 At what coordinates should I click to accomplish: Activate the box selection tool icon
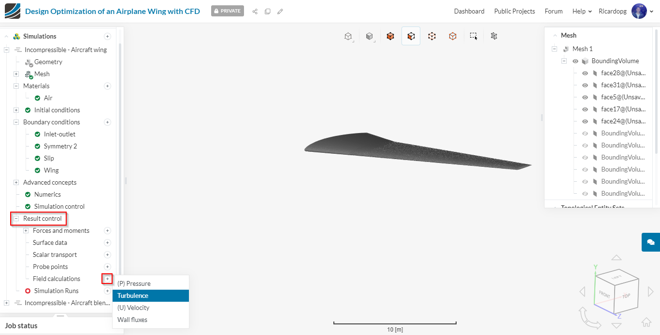point(473,36)
